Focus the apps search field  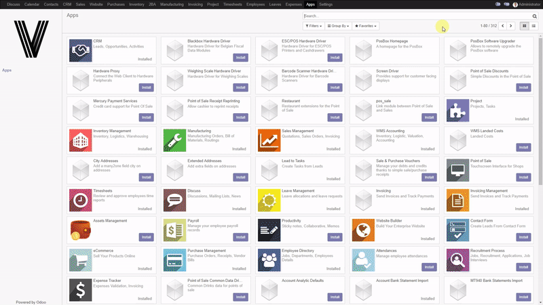(417, 16)
